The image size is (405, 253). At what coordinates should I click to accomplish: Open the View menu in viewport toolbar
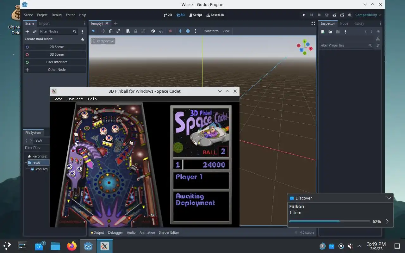(x=226, y=31)
